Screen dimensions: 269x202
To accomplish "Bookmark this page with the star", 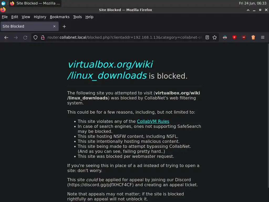I will click(x=215, y=37).
